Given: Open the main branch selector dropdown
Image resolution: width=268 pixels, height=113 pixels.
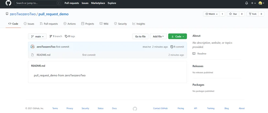Looking at the screenshot, I should click(37, 36).
